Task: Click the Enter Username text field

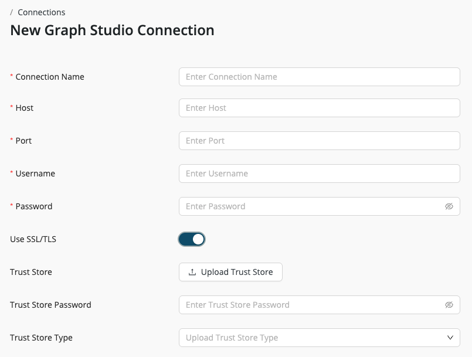Action: coord(320,174)
